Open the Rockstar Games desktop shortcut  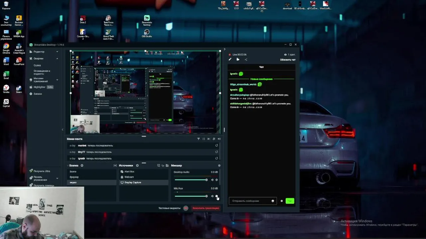tap(19, 20)
